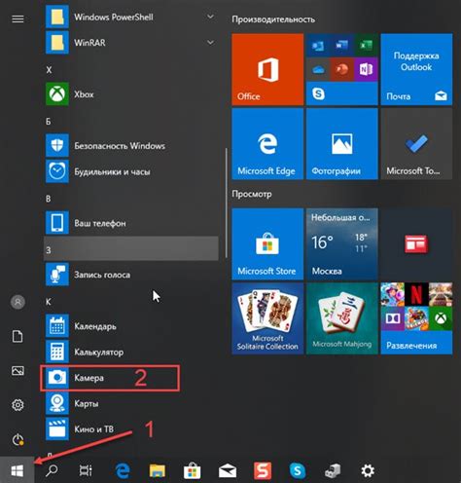Viewport: 461px width, 483px height.
Task: Open the Развлечения tile folder
Action: (x=416, y=318)
